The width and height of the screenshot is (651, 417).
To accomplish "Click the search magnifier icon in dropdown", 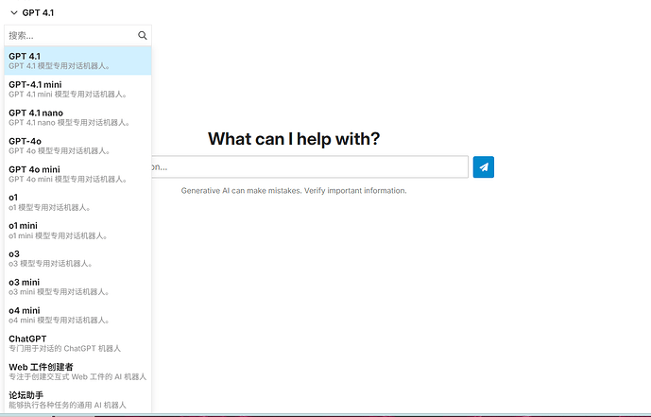I will click(x=143, y=35).
